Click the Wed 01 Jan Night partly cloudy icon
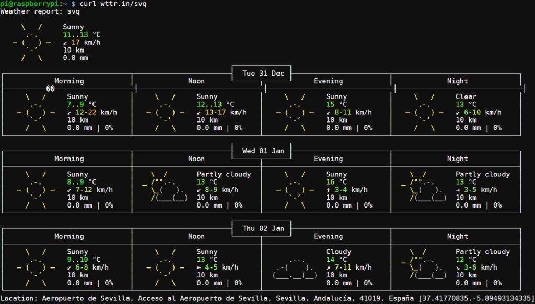 point(423,190)
